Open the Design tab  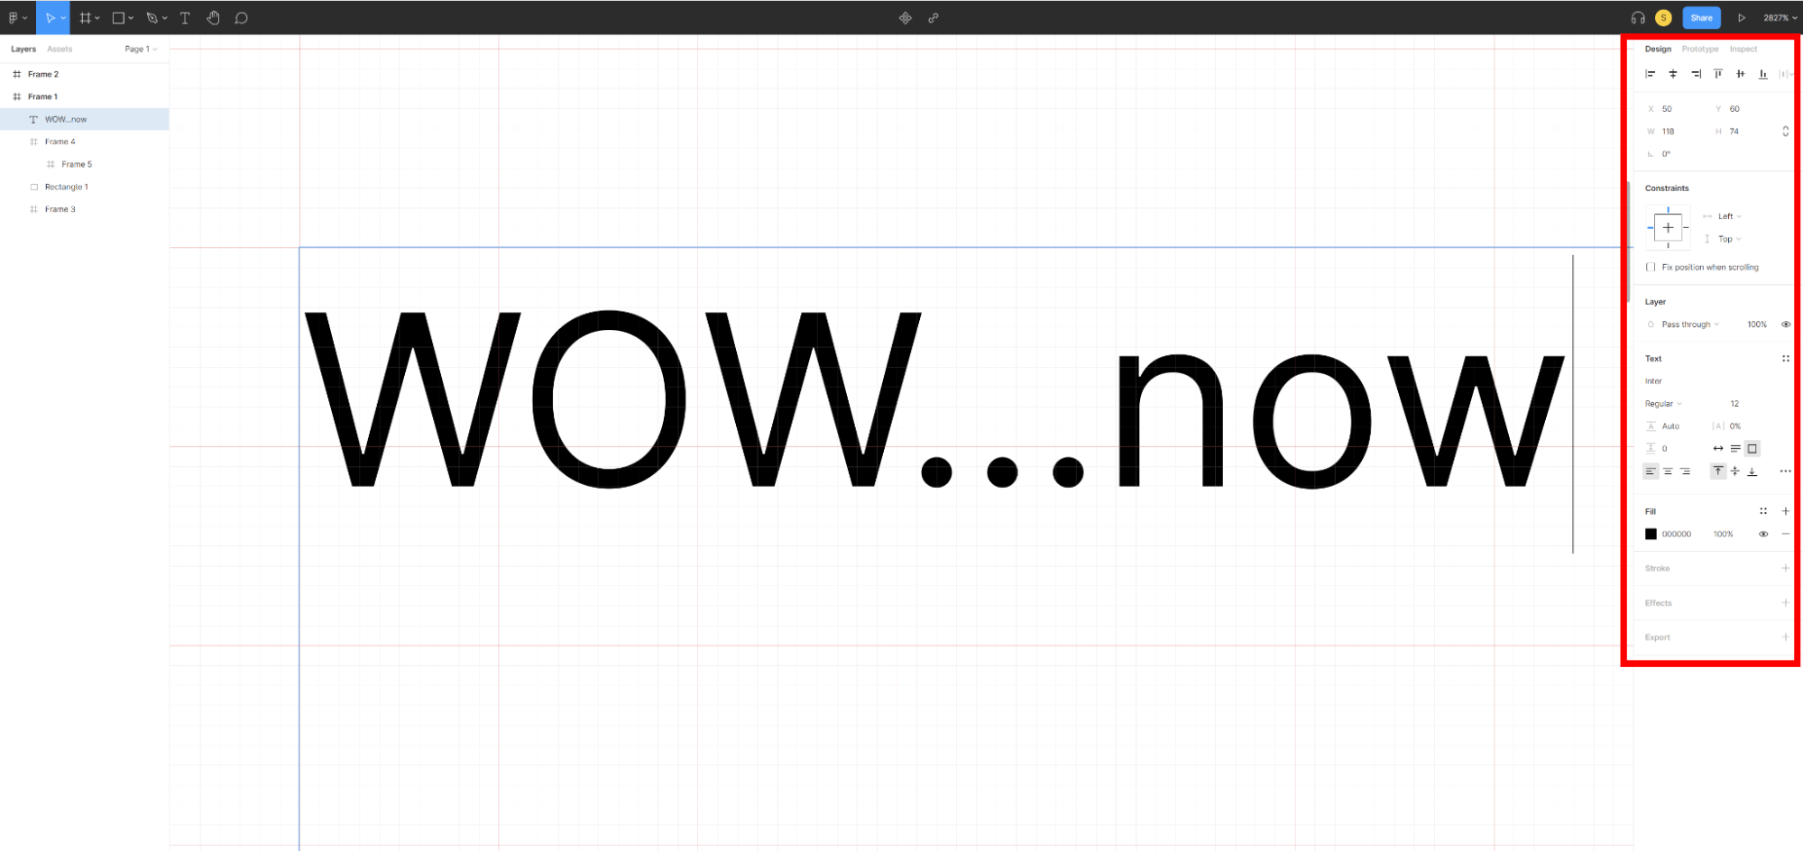[x=1658, y=49]
